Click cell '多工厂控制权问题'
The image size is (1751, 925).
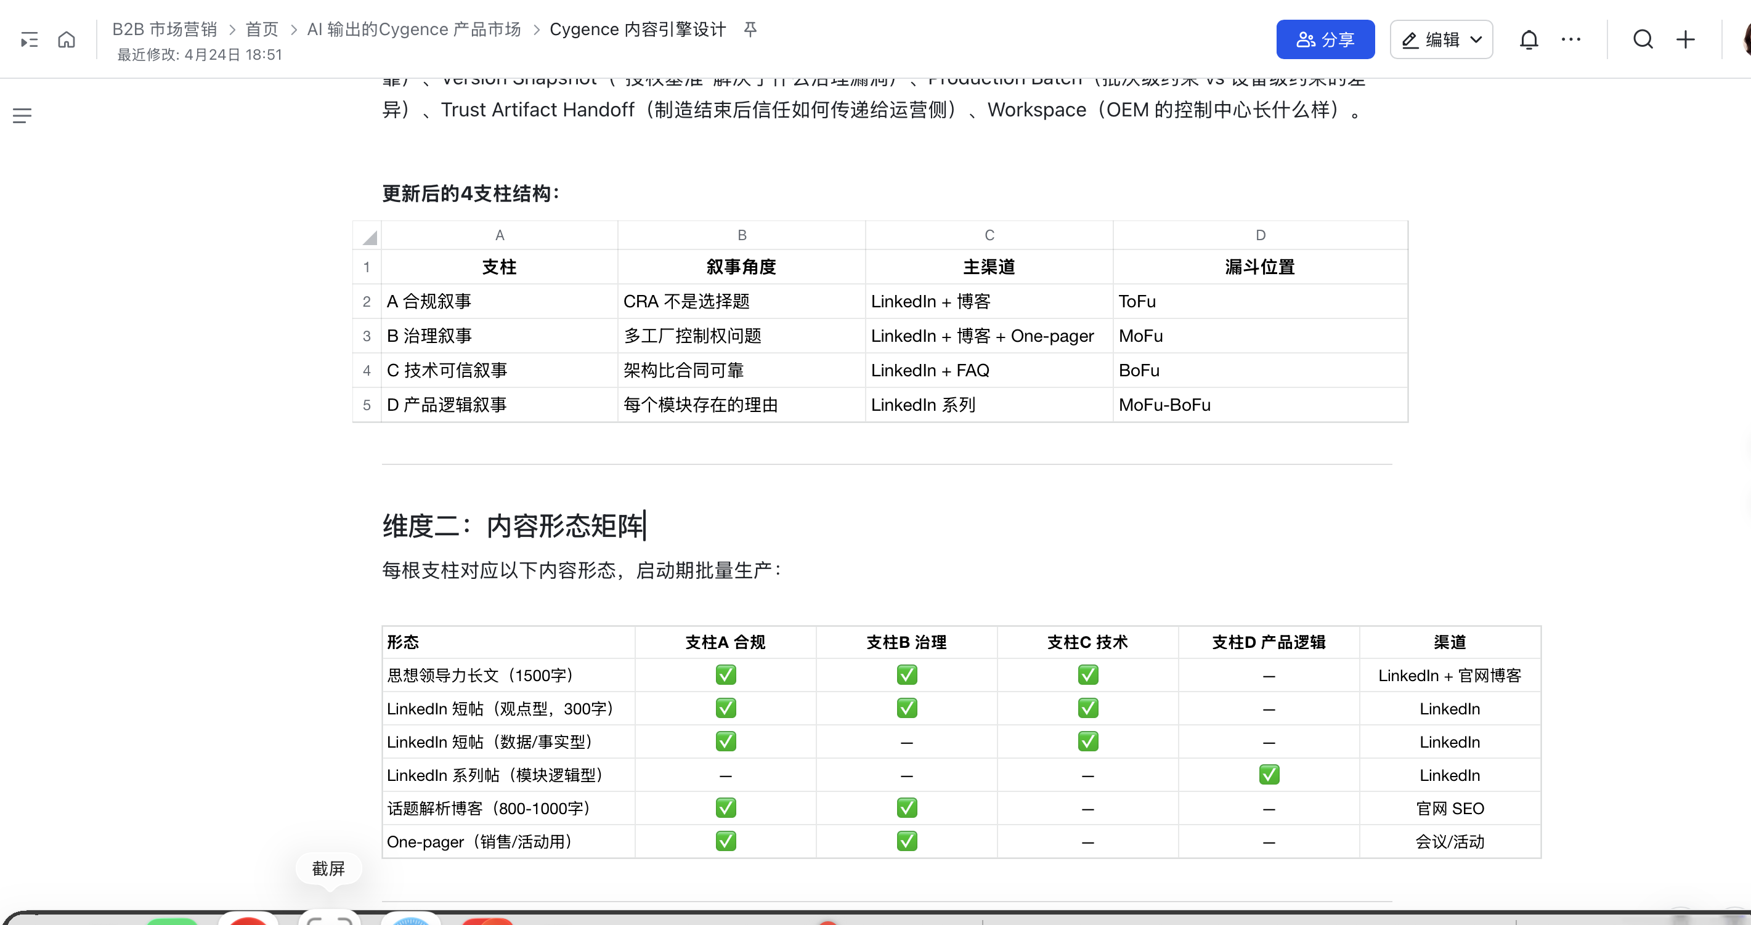tap(742, 336)
